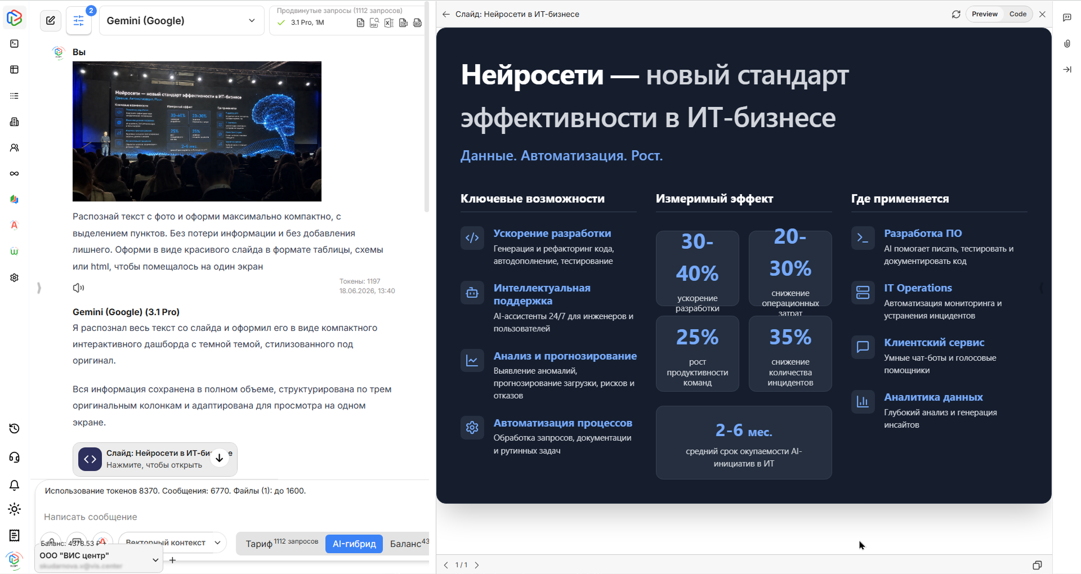The width and height of the screenshot is (1081, 574).
Task: Open the list icon in left sidebar
Action: click(x=15, y=96)
